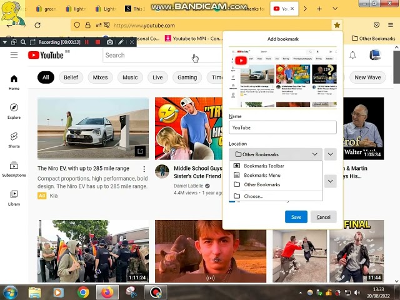
Task: Open Windows Explorer from the taskbar
Action: pyautogui.click(x=34, y=292)
